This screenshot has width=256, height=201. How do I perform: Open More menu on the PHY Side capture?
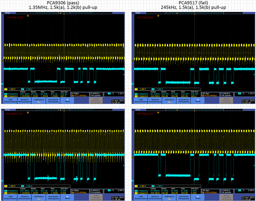(67, 197)
